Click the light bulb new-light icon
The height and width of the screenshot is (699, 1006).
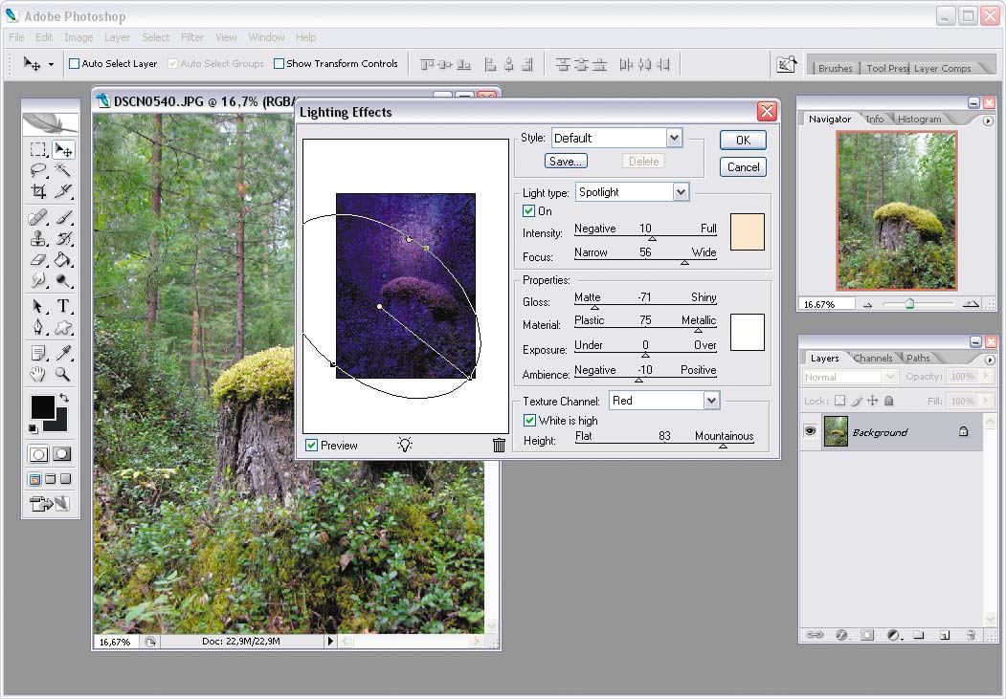(x=405, y=444)
